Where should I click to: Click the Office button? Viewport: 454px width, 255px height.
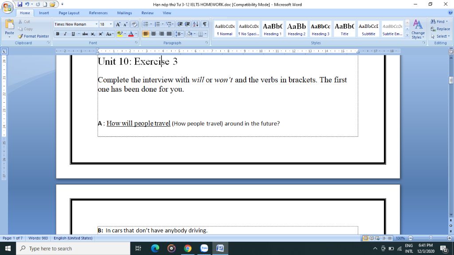click(7, 7)
